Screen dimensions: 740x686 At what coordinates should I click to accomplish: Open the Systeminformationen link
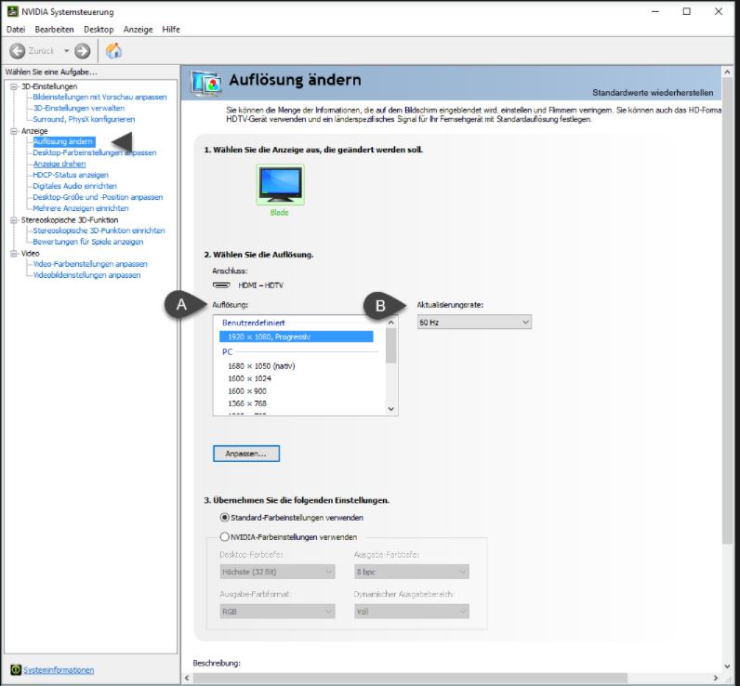pos(59,670)
